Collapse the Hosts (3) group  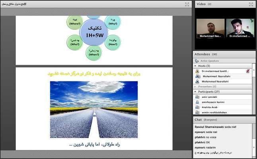pos(195,66)
